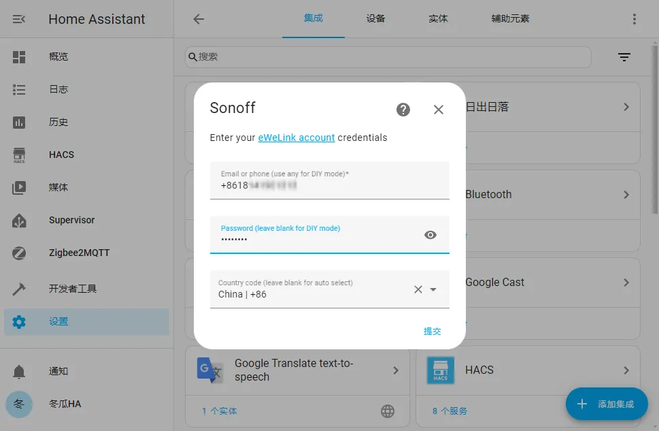Click the Country code combo box
Viewport: 659px width, 431px height.
(x=329, y=289)
